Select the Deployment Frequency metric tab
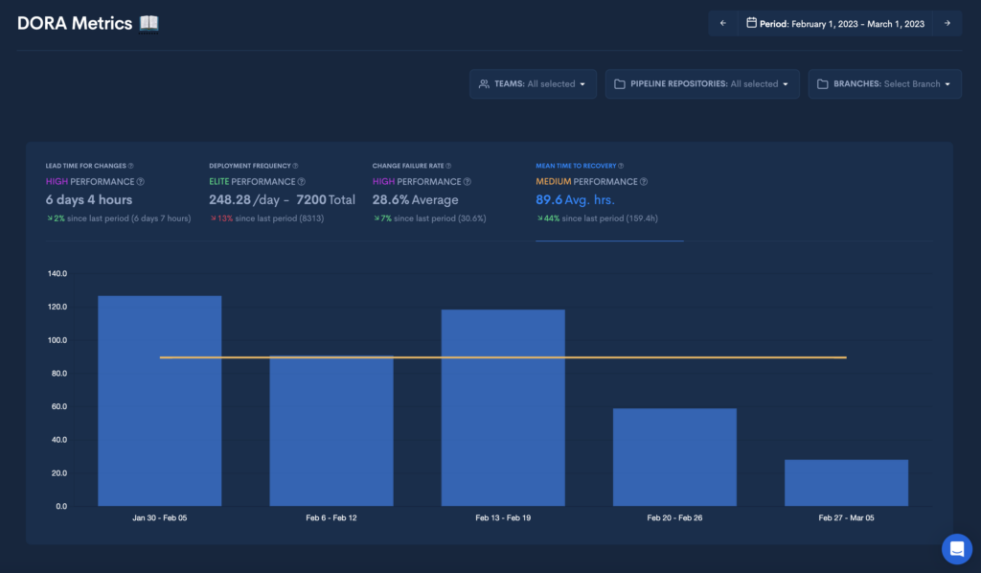The height and width of the screenshot is (573, 981). click(282, 194)
